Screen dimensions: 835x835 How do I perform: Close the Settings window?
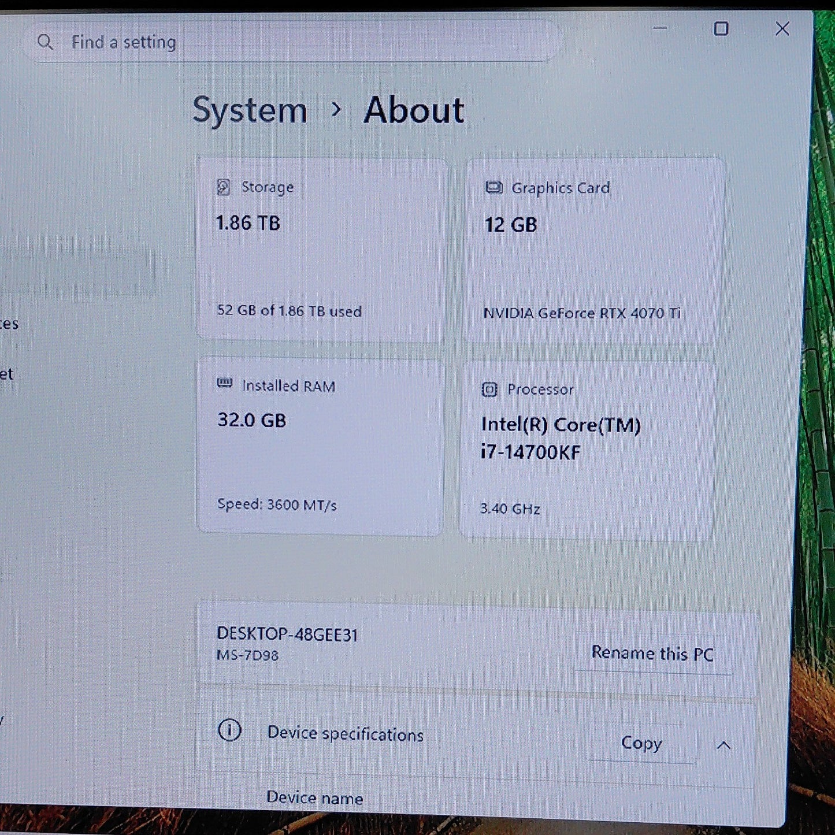click(x=782, y=29)
